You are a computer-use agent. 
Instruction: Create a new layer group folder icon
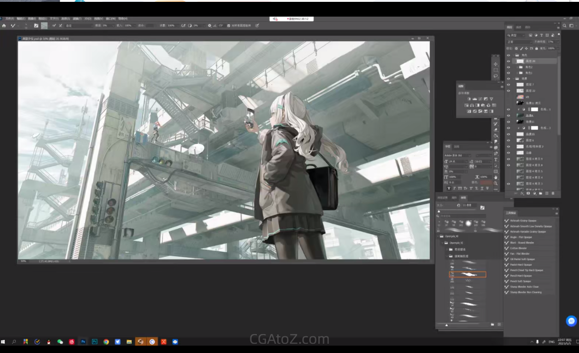tap(541, 193)
